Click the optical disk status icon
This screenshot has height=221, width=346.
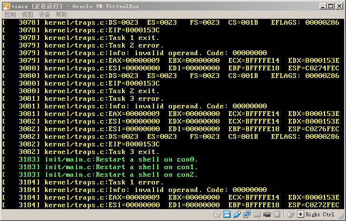click(217, 214)
